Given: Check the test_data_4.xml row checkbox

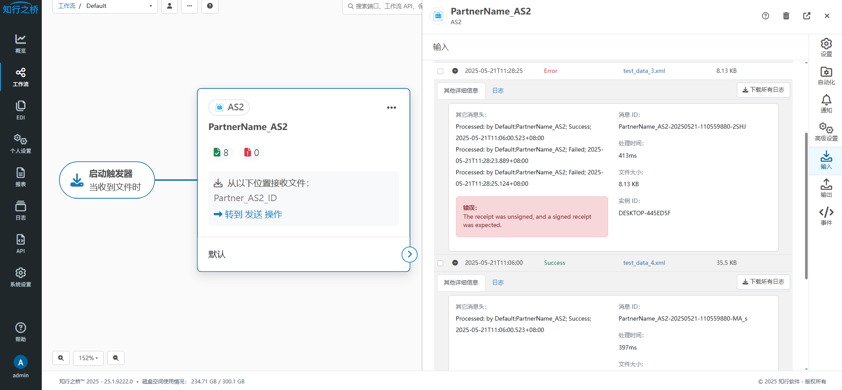Looking at the screenshot, I should (x=440, y=263).
